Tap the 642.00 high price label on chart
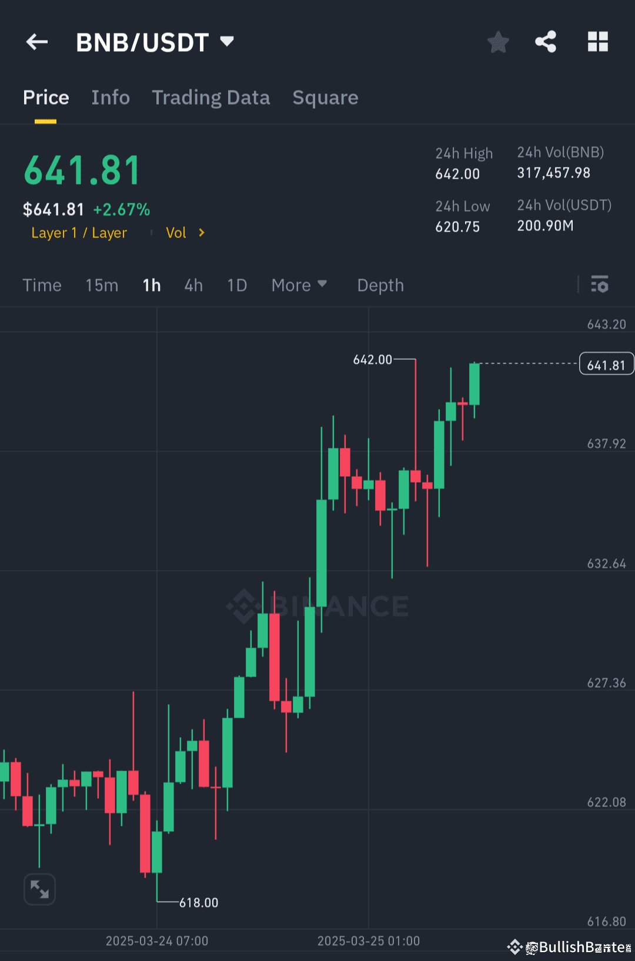The height and width of the screenshot is (961, 635). (373, 360)
